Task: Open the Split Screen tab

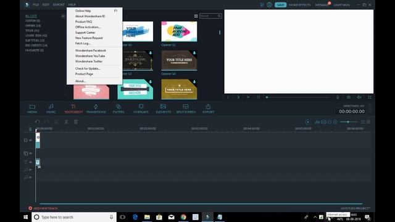Action: pos(186,109)
